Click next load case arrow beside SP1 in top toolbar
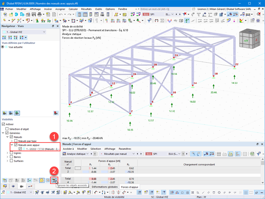Viewport: 265px width, 199px height. pyautogui.click(x=180, y=14)
